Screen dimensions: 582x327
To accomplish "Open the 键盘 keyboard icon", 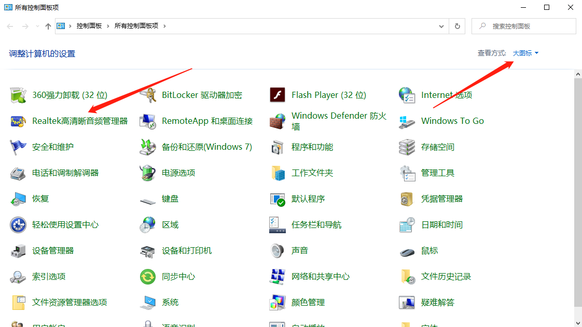I will point(148,201).
